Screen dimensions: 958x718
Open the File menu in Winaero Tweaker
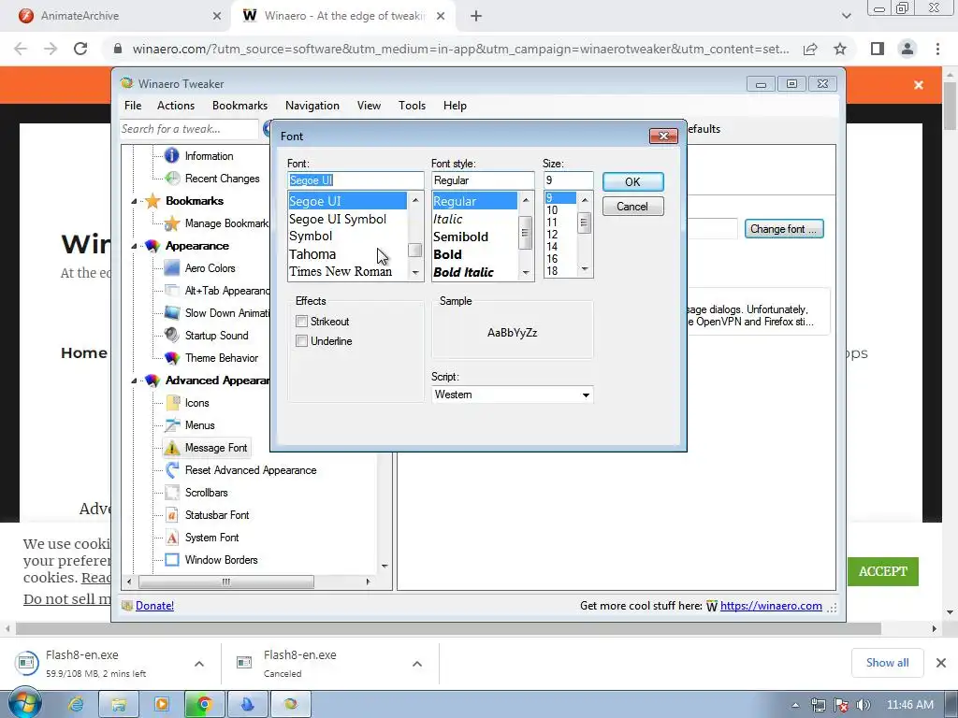click(133, 106)
